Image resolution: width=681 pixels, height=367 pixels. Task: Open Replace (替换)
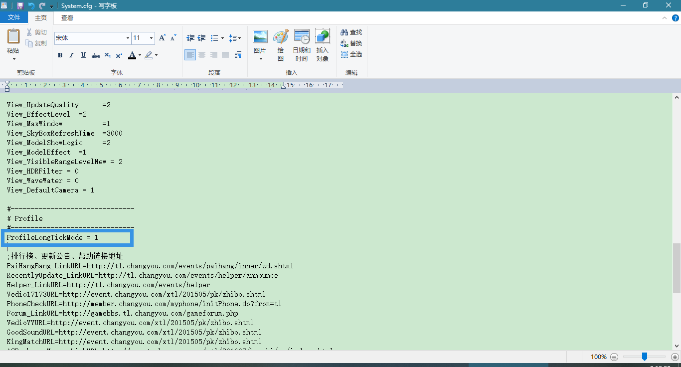[x=351, y=43]
